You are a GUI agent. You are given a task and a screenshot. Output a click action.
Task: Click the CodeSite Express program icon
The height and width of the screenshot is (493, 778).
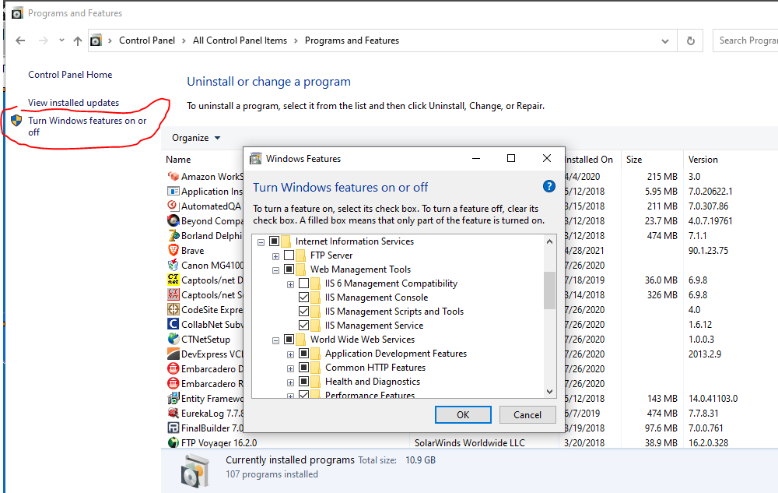[173, 309]
